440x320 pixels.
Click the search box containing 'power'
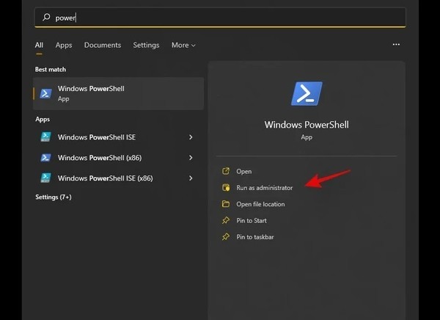[x=220, y=18]
